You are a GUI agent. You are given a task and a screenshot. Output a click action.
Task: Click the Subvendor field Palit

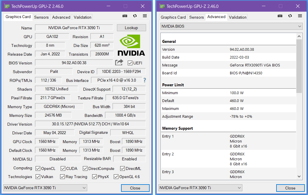pyautogui.click(x=54, y=71)
